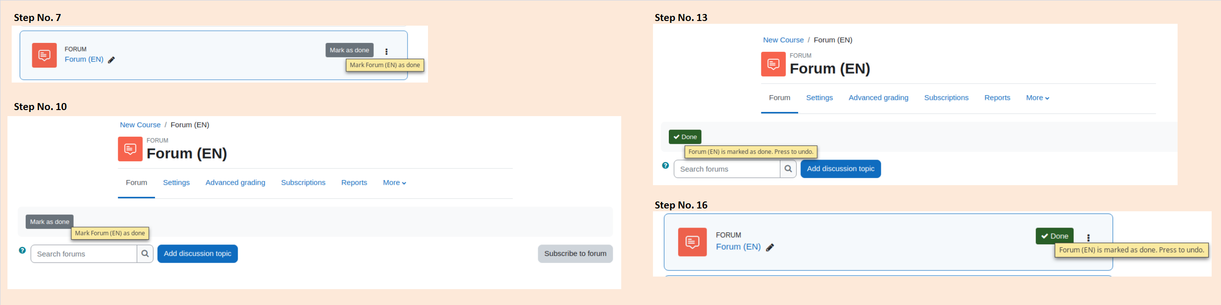
Task: Select the Forum tab in Step 13
Action: [x=780, y=98]
